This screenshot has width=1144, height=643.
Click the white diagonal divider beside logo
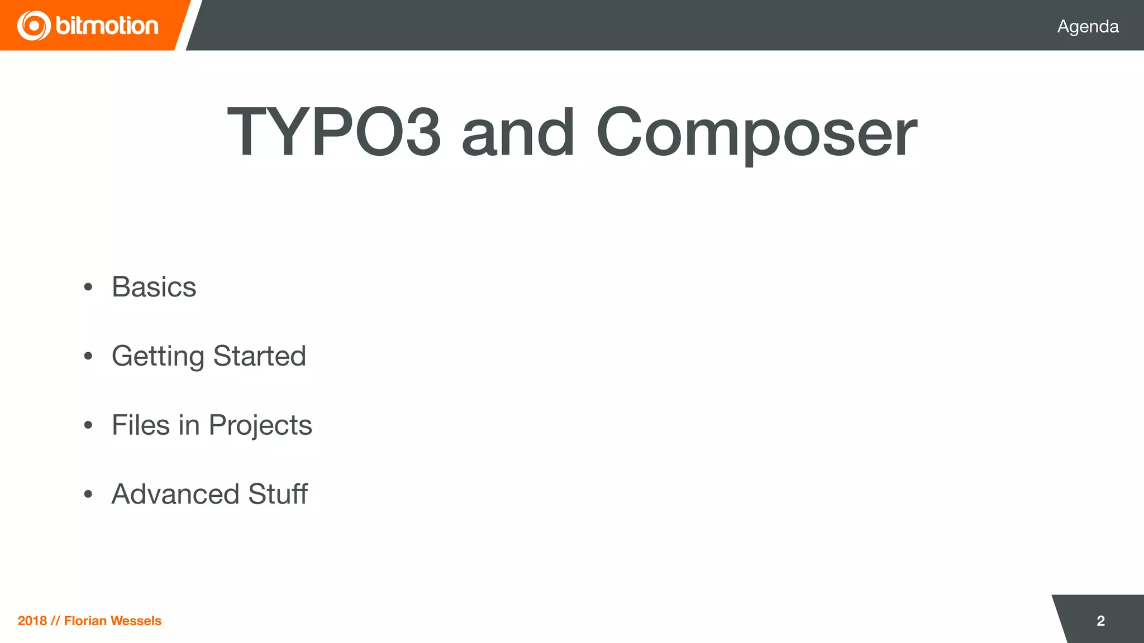(x=188, y=25)
